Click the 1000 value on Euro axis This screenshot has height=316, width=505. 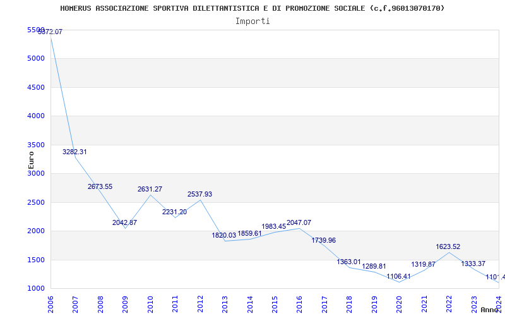coord(36,288)
